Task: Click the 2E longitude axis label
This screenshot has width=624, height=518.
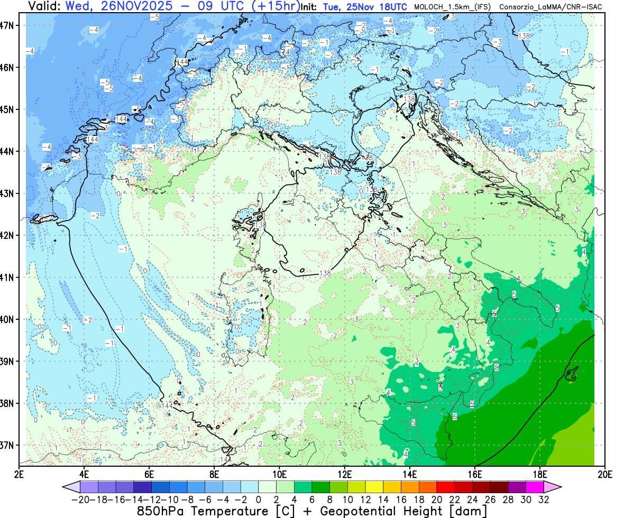Action: click(20, 473)
